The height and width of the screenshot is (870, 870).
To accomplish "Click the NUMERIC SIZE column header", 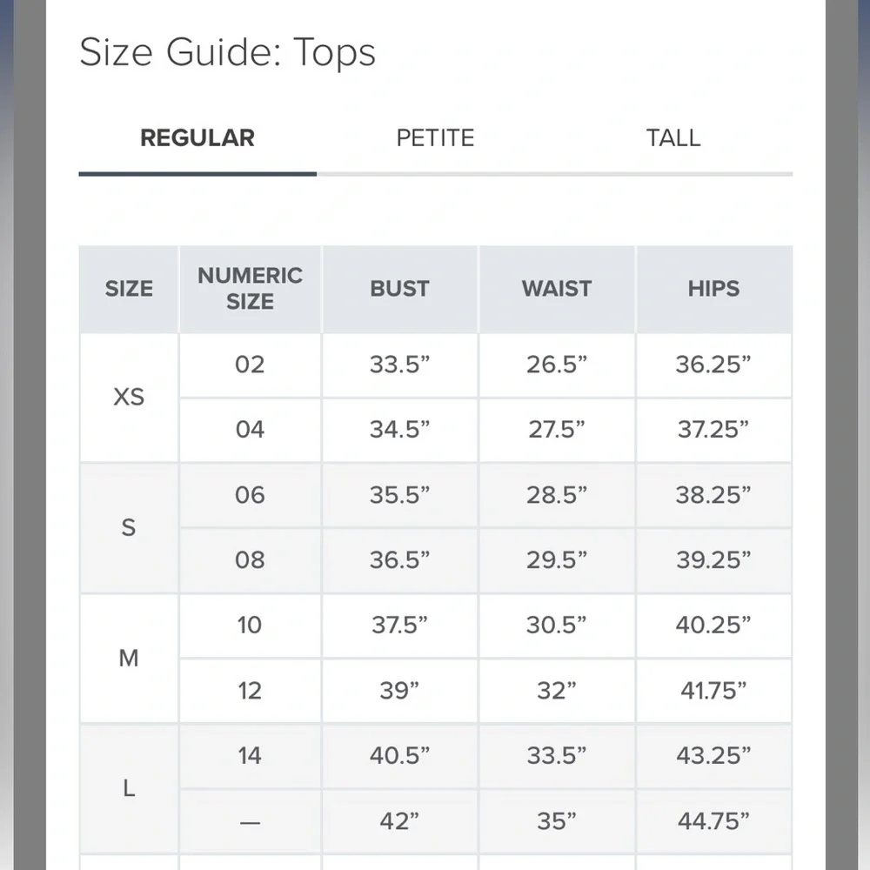I will (251, 289).
